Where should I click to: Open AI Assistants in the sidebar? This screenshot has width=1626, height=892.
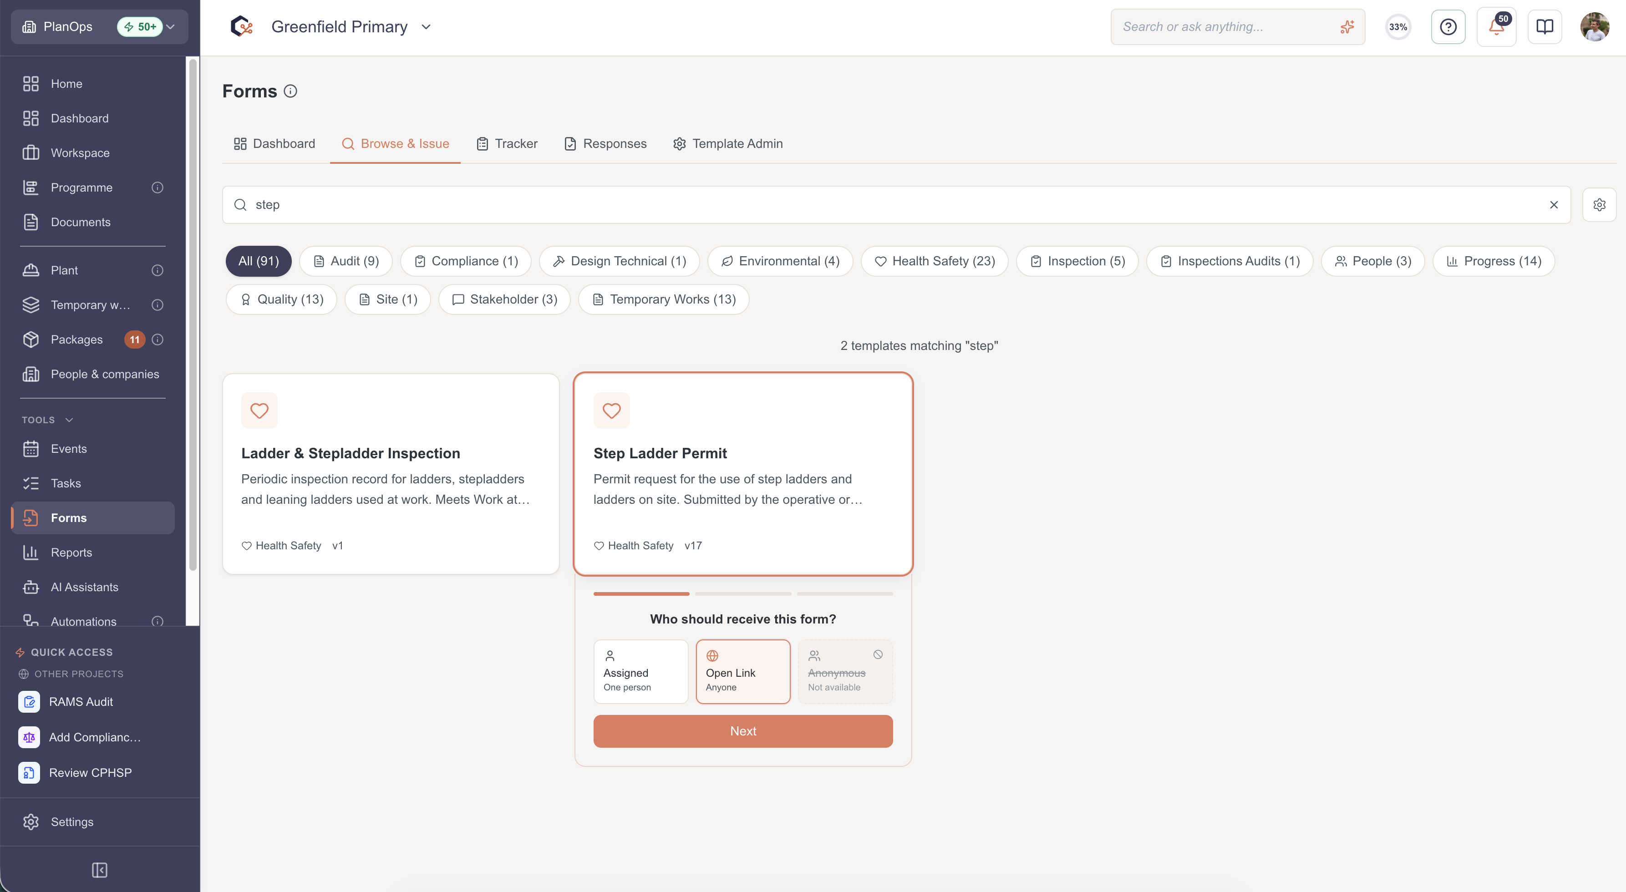93,587
